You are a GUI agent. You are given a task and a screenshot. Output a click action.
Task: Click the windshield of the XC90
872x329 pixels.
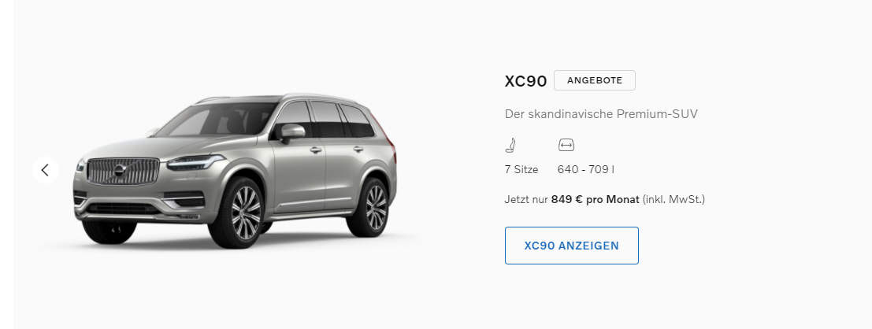(x=217, y=119)
